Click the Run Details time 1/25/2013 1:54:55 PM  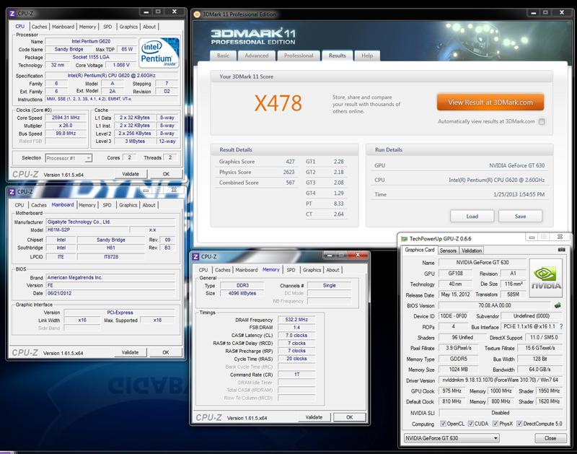(x=519, y=194)
